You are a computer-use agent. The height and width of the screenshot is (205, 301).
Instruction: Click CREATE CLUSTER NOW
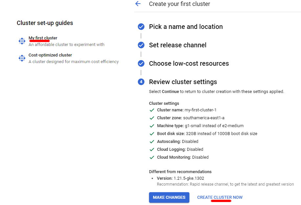click(220, 197)
